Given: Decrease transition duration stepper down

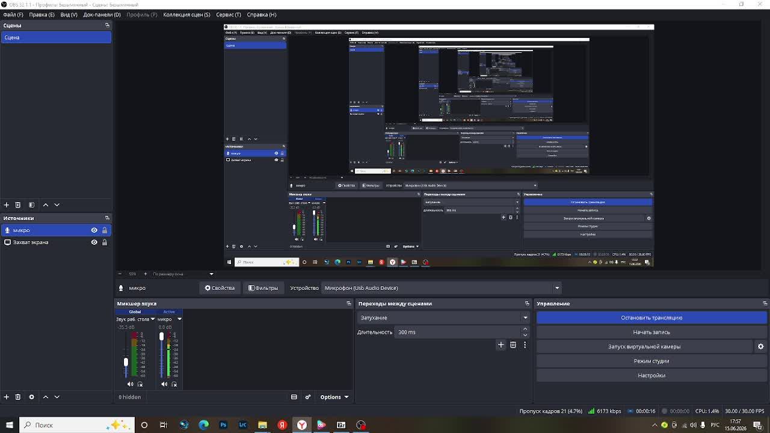Looking at the screenshot, I should tap(525, 335).
